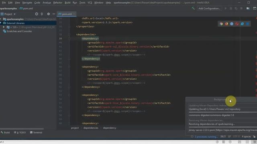Click the read-only lock icon in status bar
Image resolution: width=257 pixels, height=144 pixels.
click(x=254, y=136)
